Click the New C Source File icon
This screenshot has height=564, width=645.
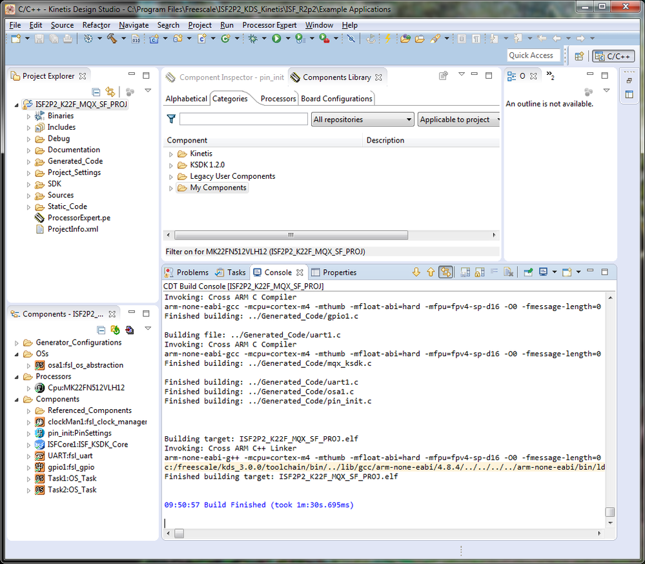pyautogui.click(x=201, y=38)
